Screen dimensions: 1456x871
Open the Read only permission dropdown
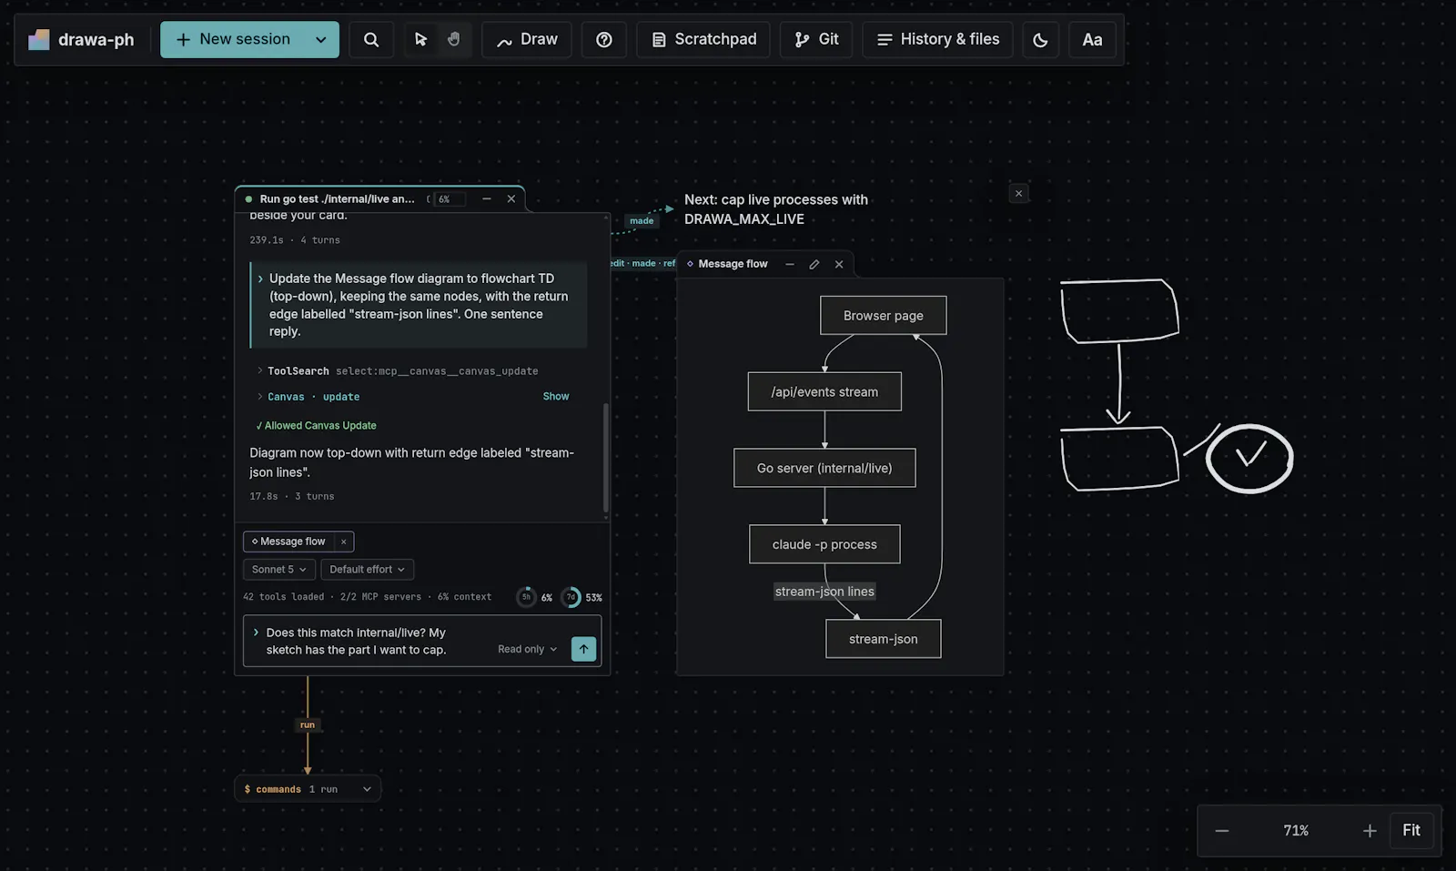528,649
